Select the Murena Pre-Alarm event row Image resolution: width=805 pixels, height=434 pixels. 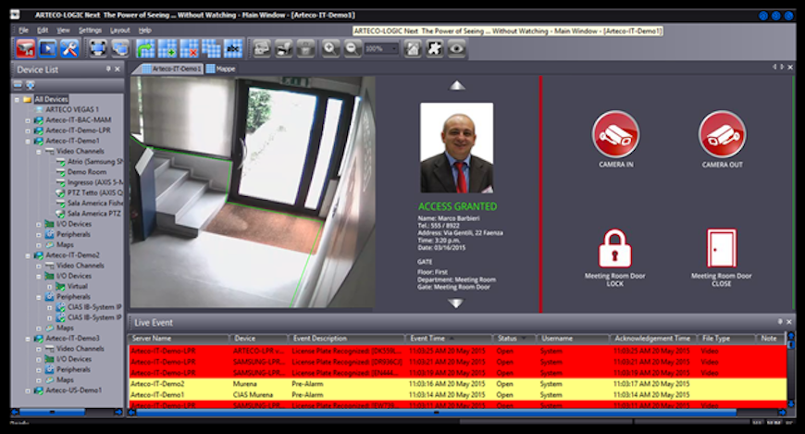coord(457,384)
